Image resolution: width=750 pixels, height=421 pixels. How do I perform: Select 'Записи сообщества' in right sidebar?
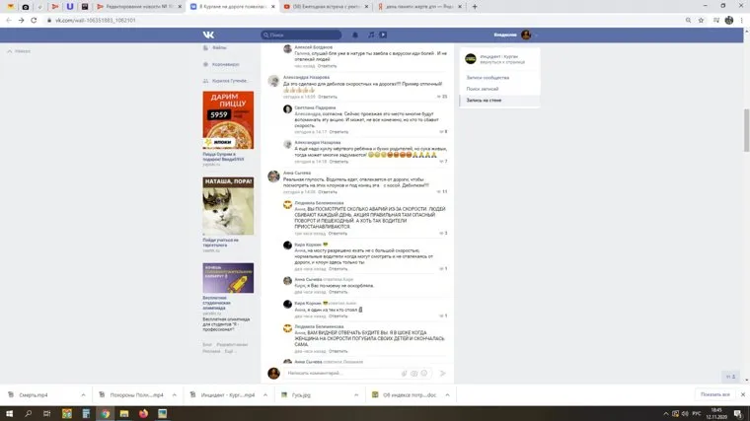click(x=487, y=77)
